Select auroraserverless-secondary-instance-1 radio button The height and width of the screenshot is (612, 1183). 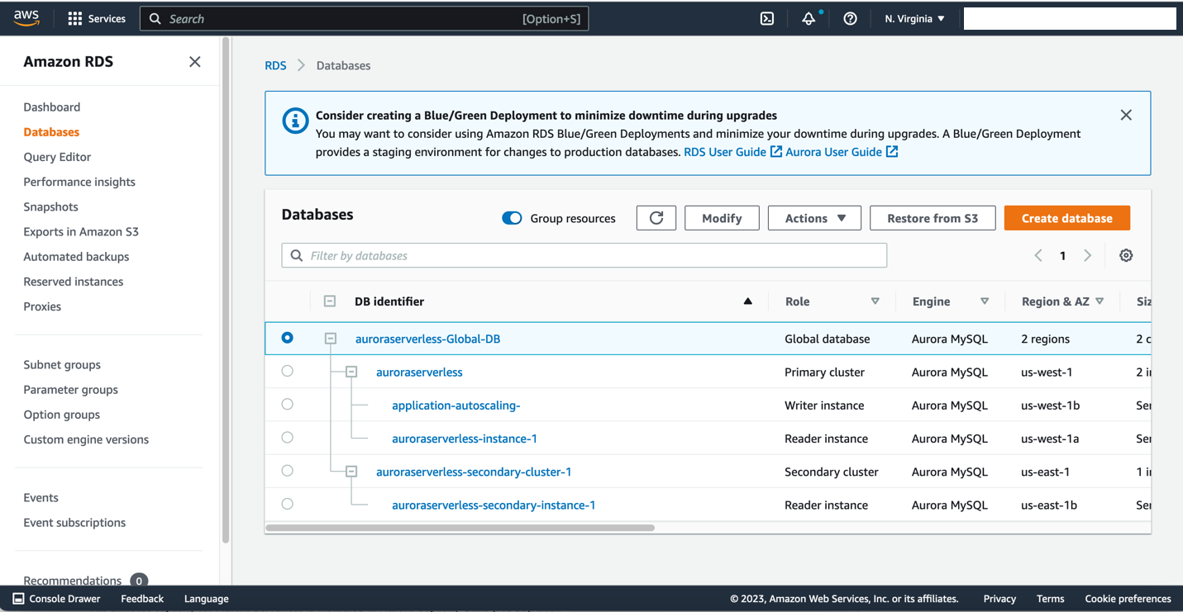point(287,503)
